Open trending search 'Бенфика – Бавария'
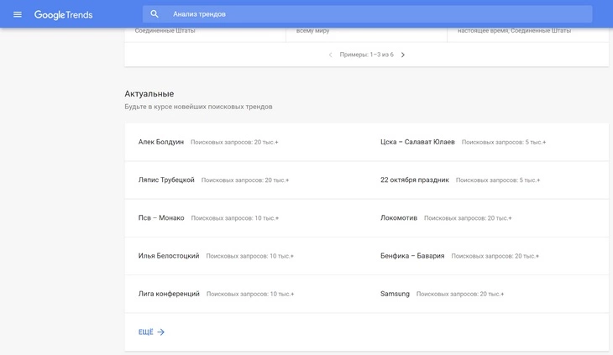The width and height of the screenshot is (613, 355). tap(412, 255)
